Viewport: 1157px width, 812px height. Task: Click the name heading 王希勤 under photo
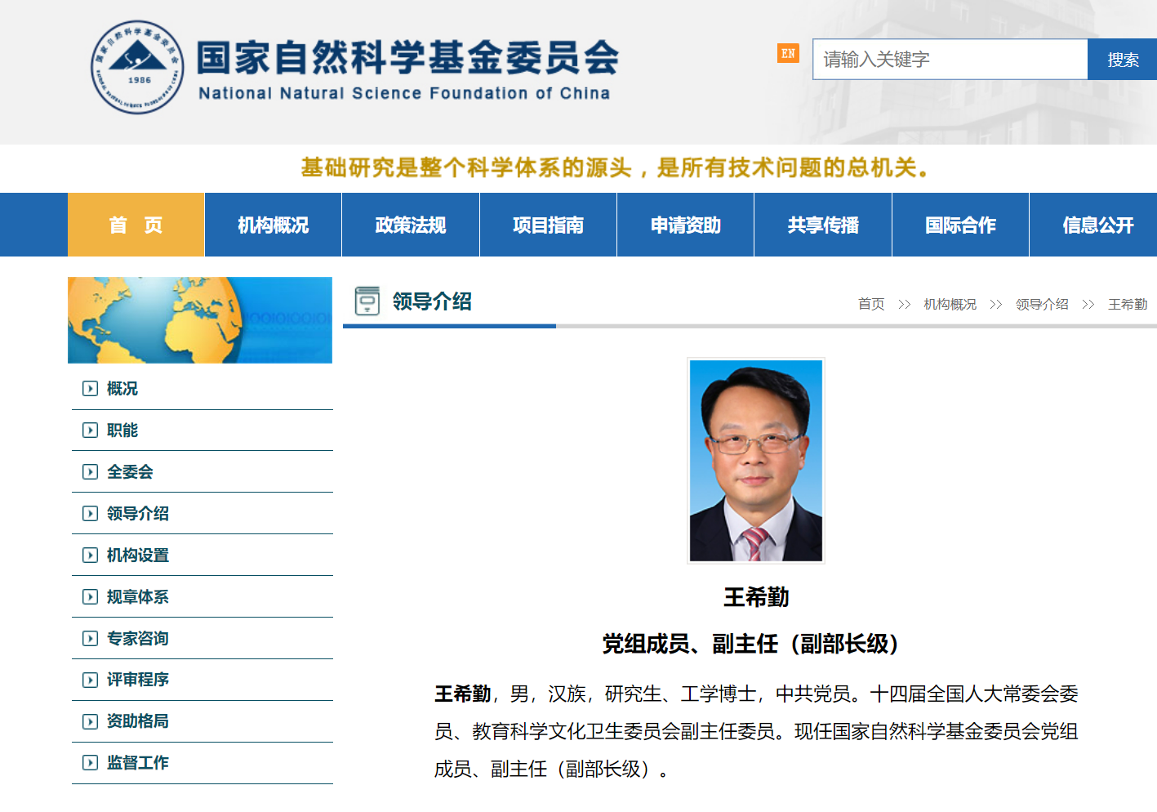pos(756,597)
